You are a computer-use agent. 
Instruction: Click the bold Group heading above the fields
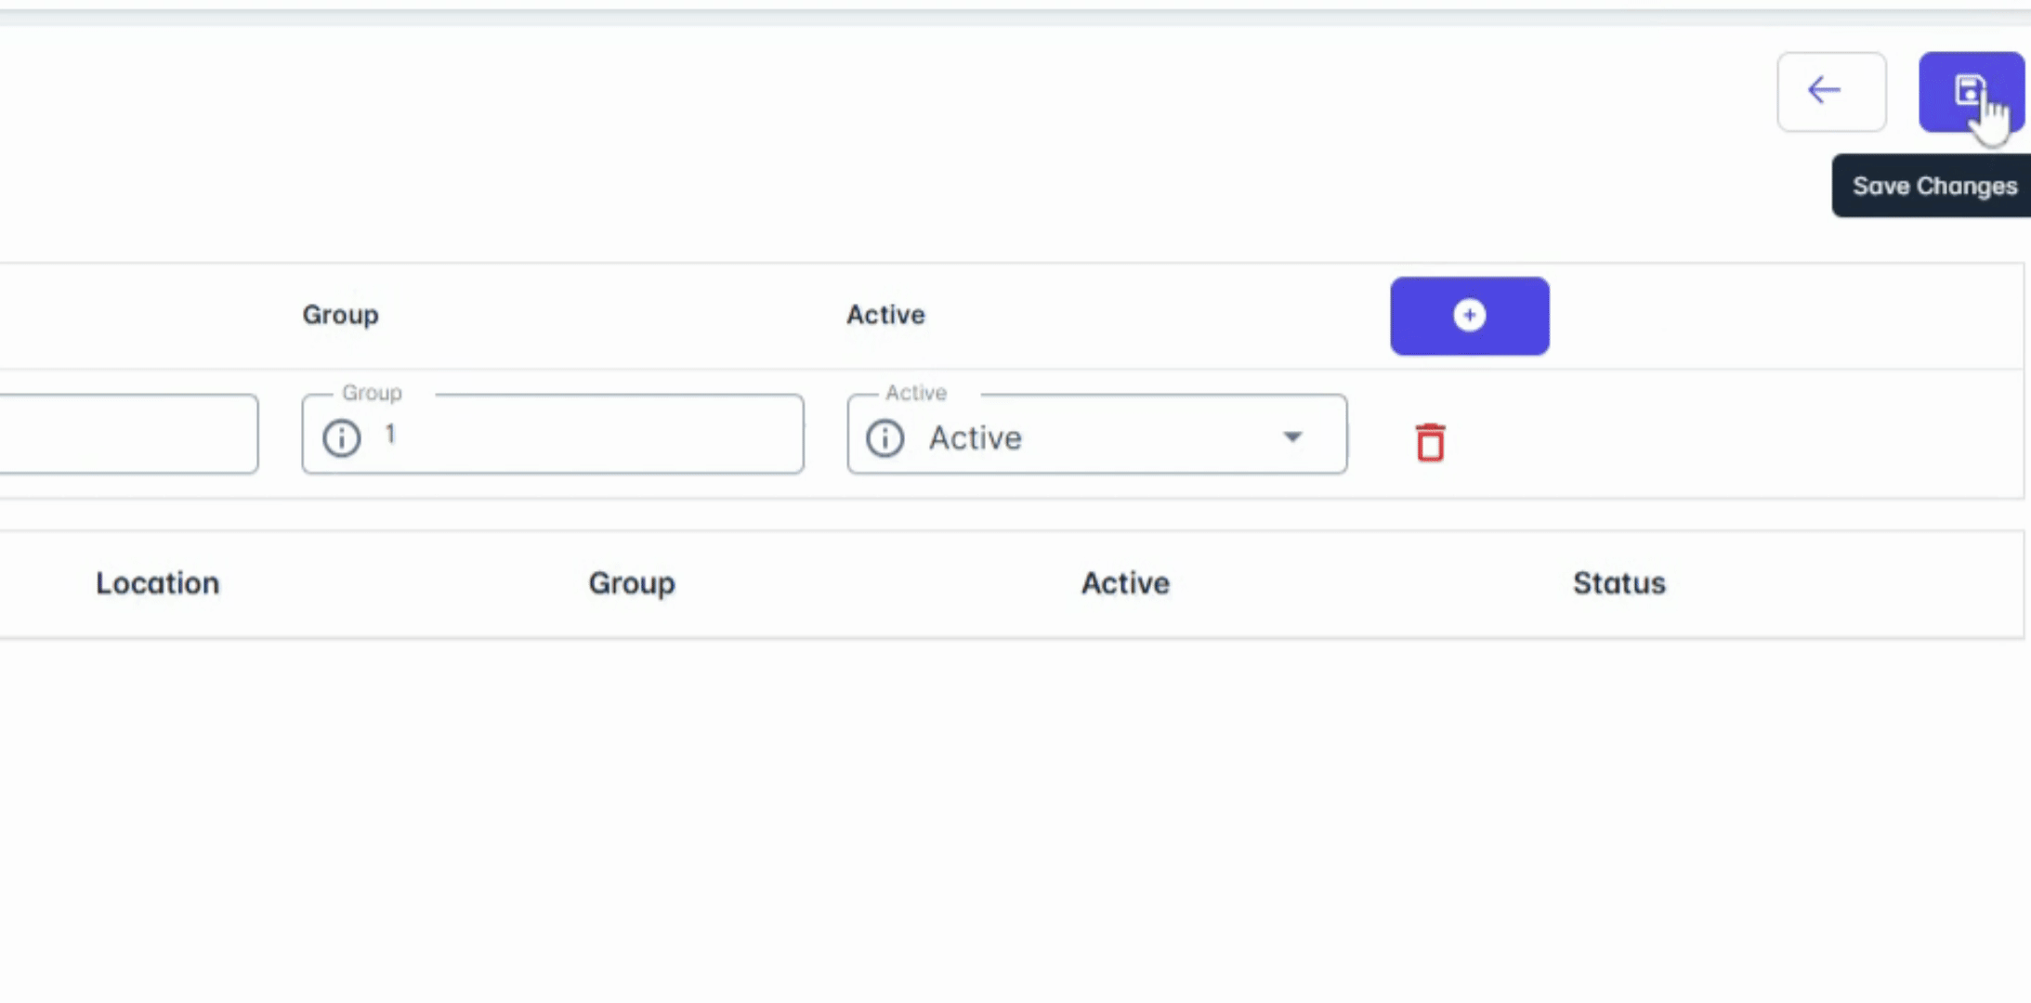tap(340, 315)
